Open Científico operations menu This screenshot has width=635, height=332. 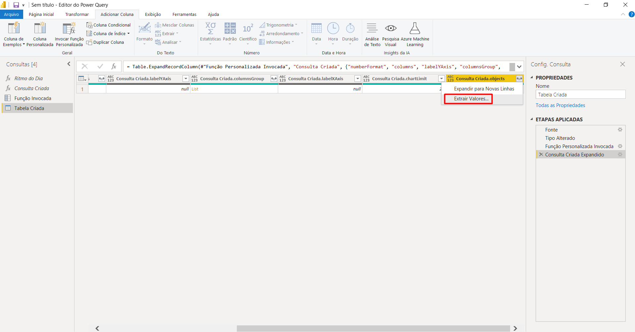tap(248, 34)
